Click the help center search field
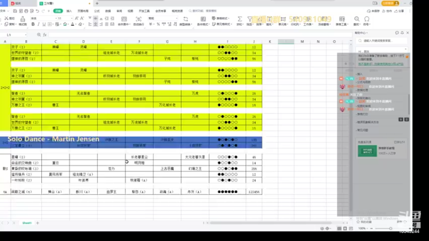Image resolution: width=429 pixels, height=241 pixels. [x=382, y=41]
